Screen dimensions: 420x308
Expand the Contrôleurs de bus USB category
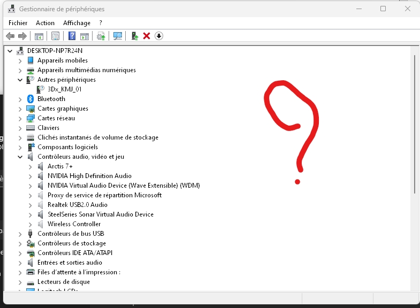coord(20,234)
